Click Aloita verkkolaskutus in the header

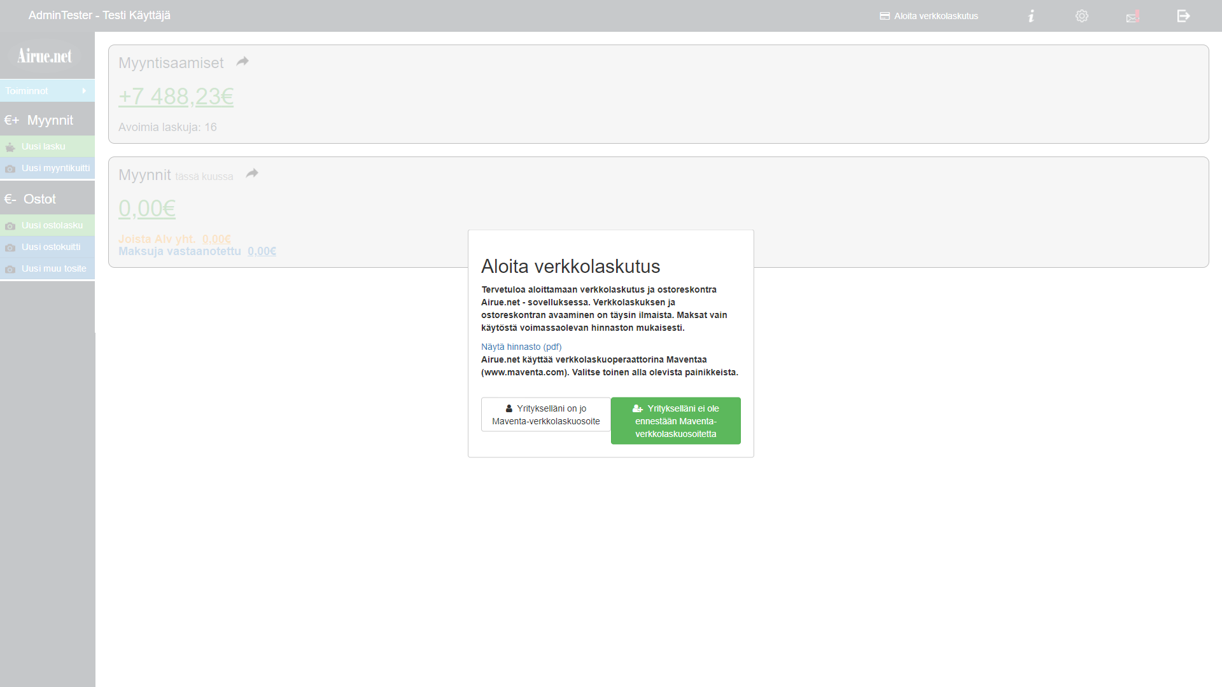pyautogui.click(x=929, y=16)
